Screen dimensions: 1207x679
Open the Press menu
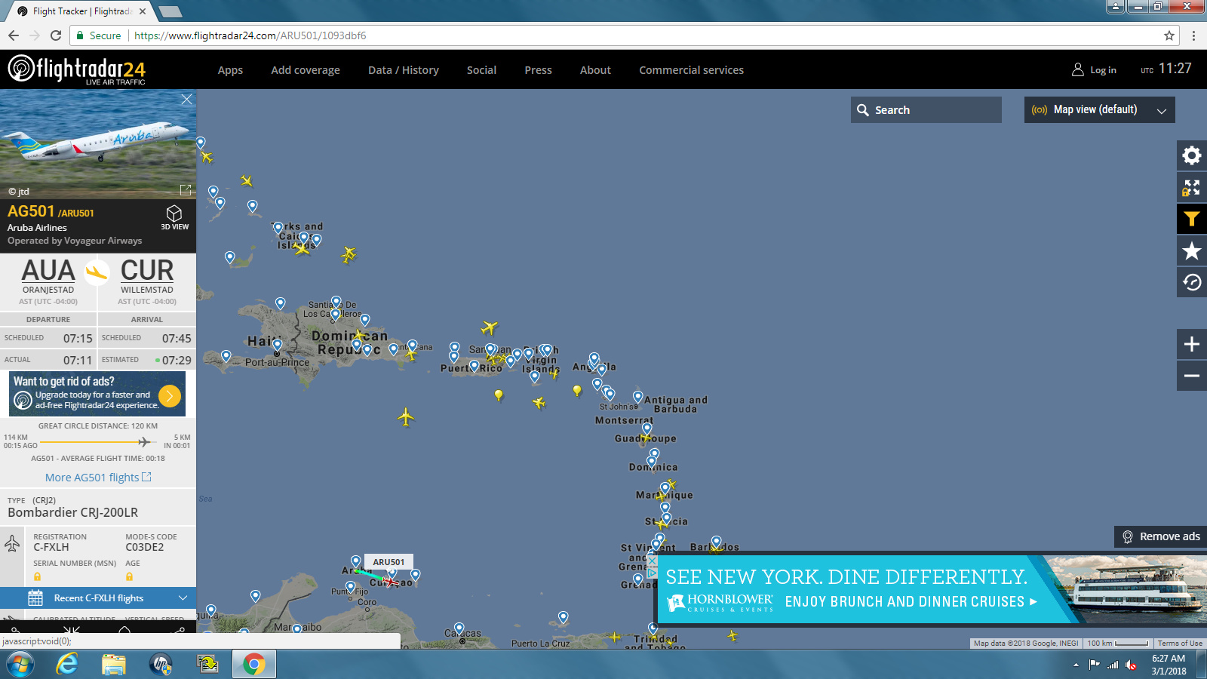[x=538, y=70]
